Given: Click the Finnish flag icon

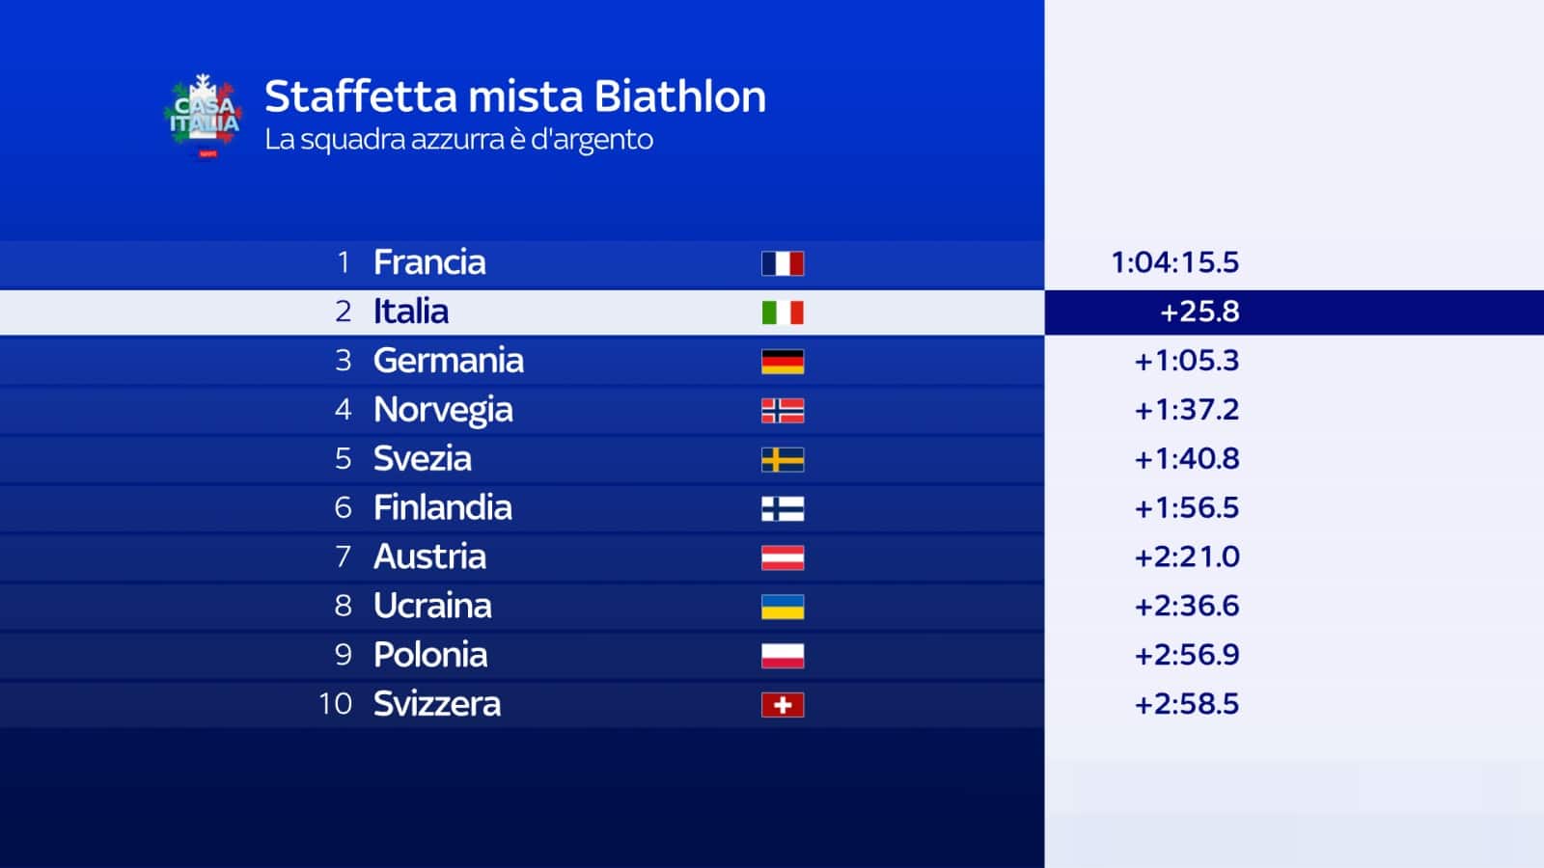Looking at the screenshot, I should pyautogui.click(x=782, y=509).
